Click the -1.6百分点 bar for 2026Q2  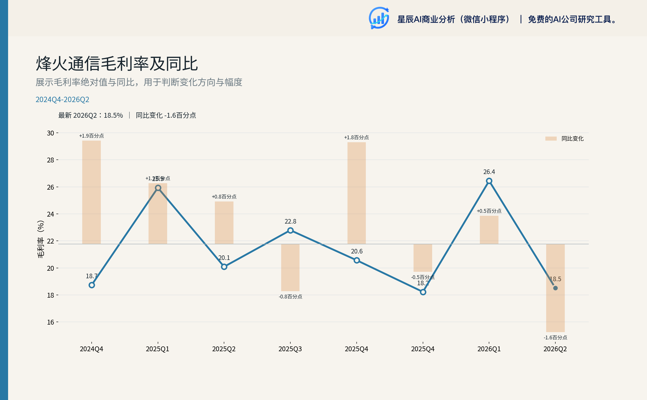pos(555,288)
